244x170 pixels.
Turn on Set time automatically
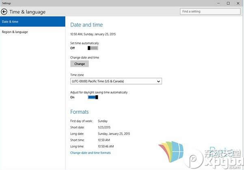coord(93,48)
